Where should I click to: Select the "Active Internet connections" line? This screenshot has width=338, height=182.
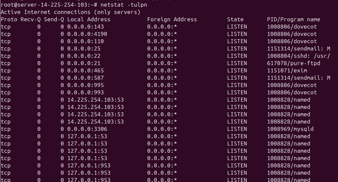pos(70,12)
